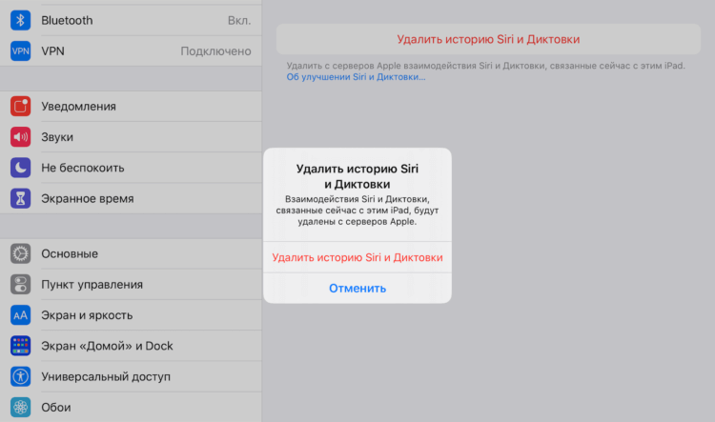
Task: Tap the Обои flower icon
Action: (21, 407)
